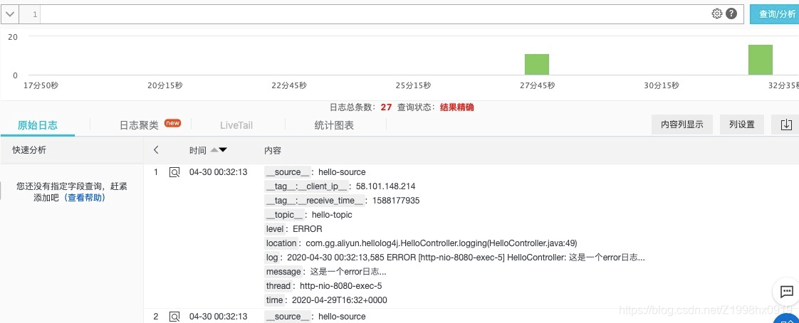799x323 pixels.
Task: Click the hello-topic value
Action: point(332,215)
